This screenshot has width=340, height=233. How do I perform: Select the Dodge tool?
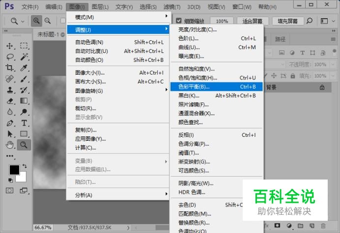[24, 112]
